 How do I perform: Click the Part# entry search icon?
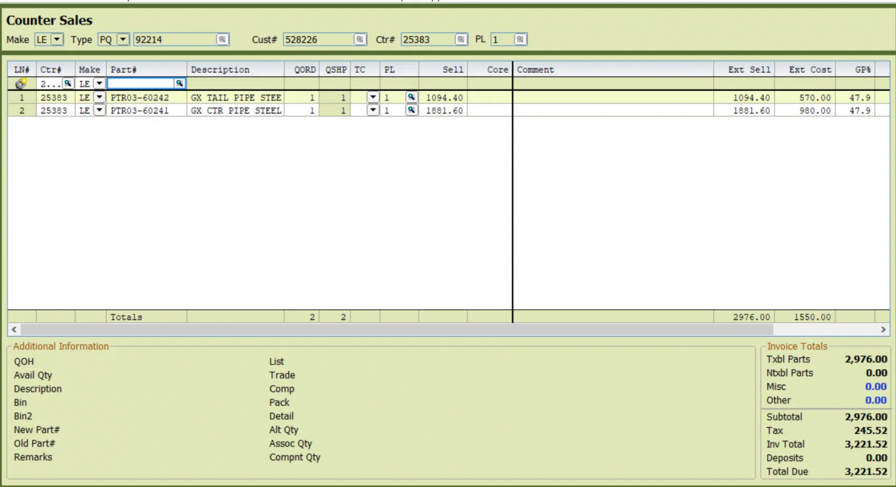(179, 83)
